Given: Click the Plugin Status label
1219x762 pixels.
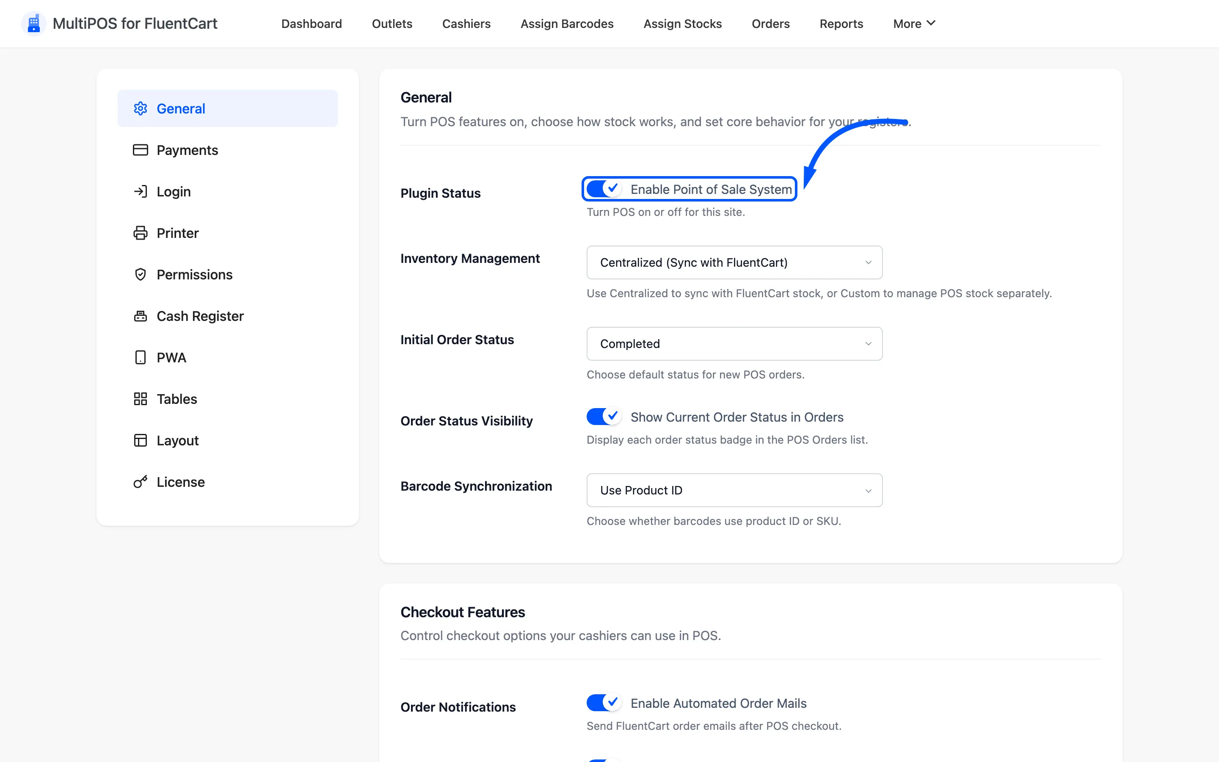Looking at the screenshot, I should 440,193.
